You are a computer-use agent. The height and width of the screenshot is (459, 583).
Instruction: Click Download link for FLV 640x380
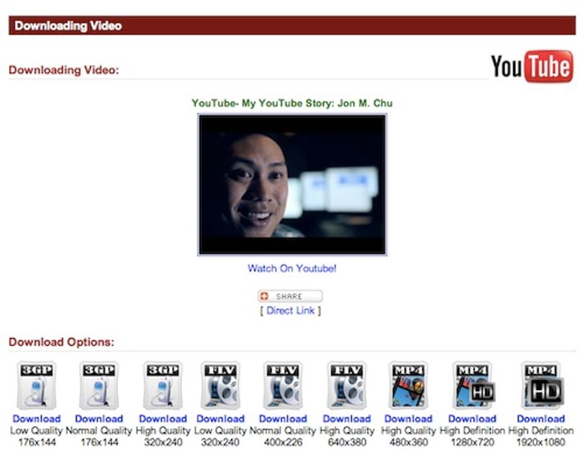(347, 419)
